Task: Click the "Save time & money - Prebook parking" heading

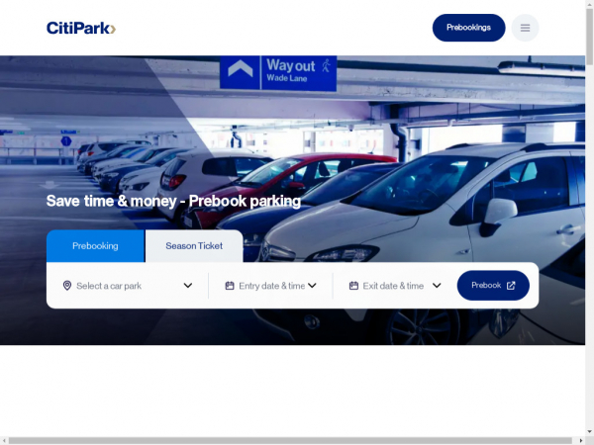Action: click(x=173, y=201)
